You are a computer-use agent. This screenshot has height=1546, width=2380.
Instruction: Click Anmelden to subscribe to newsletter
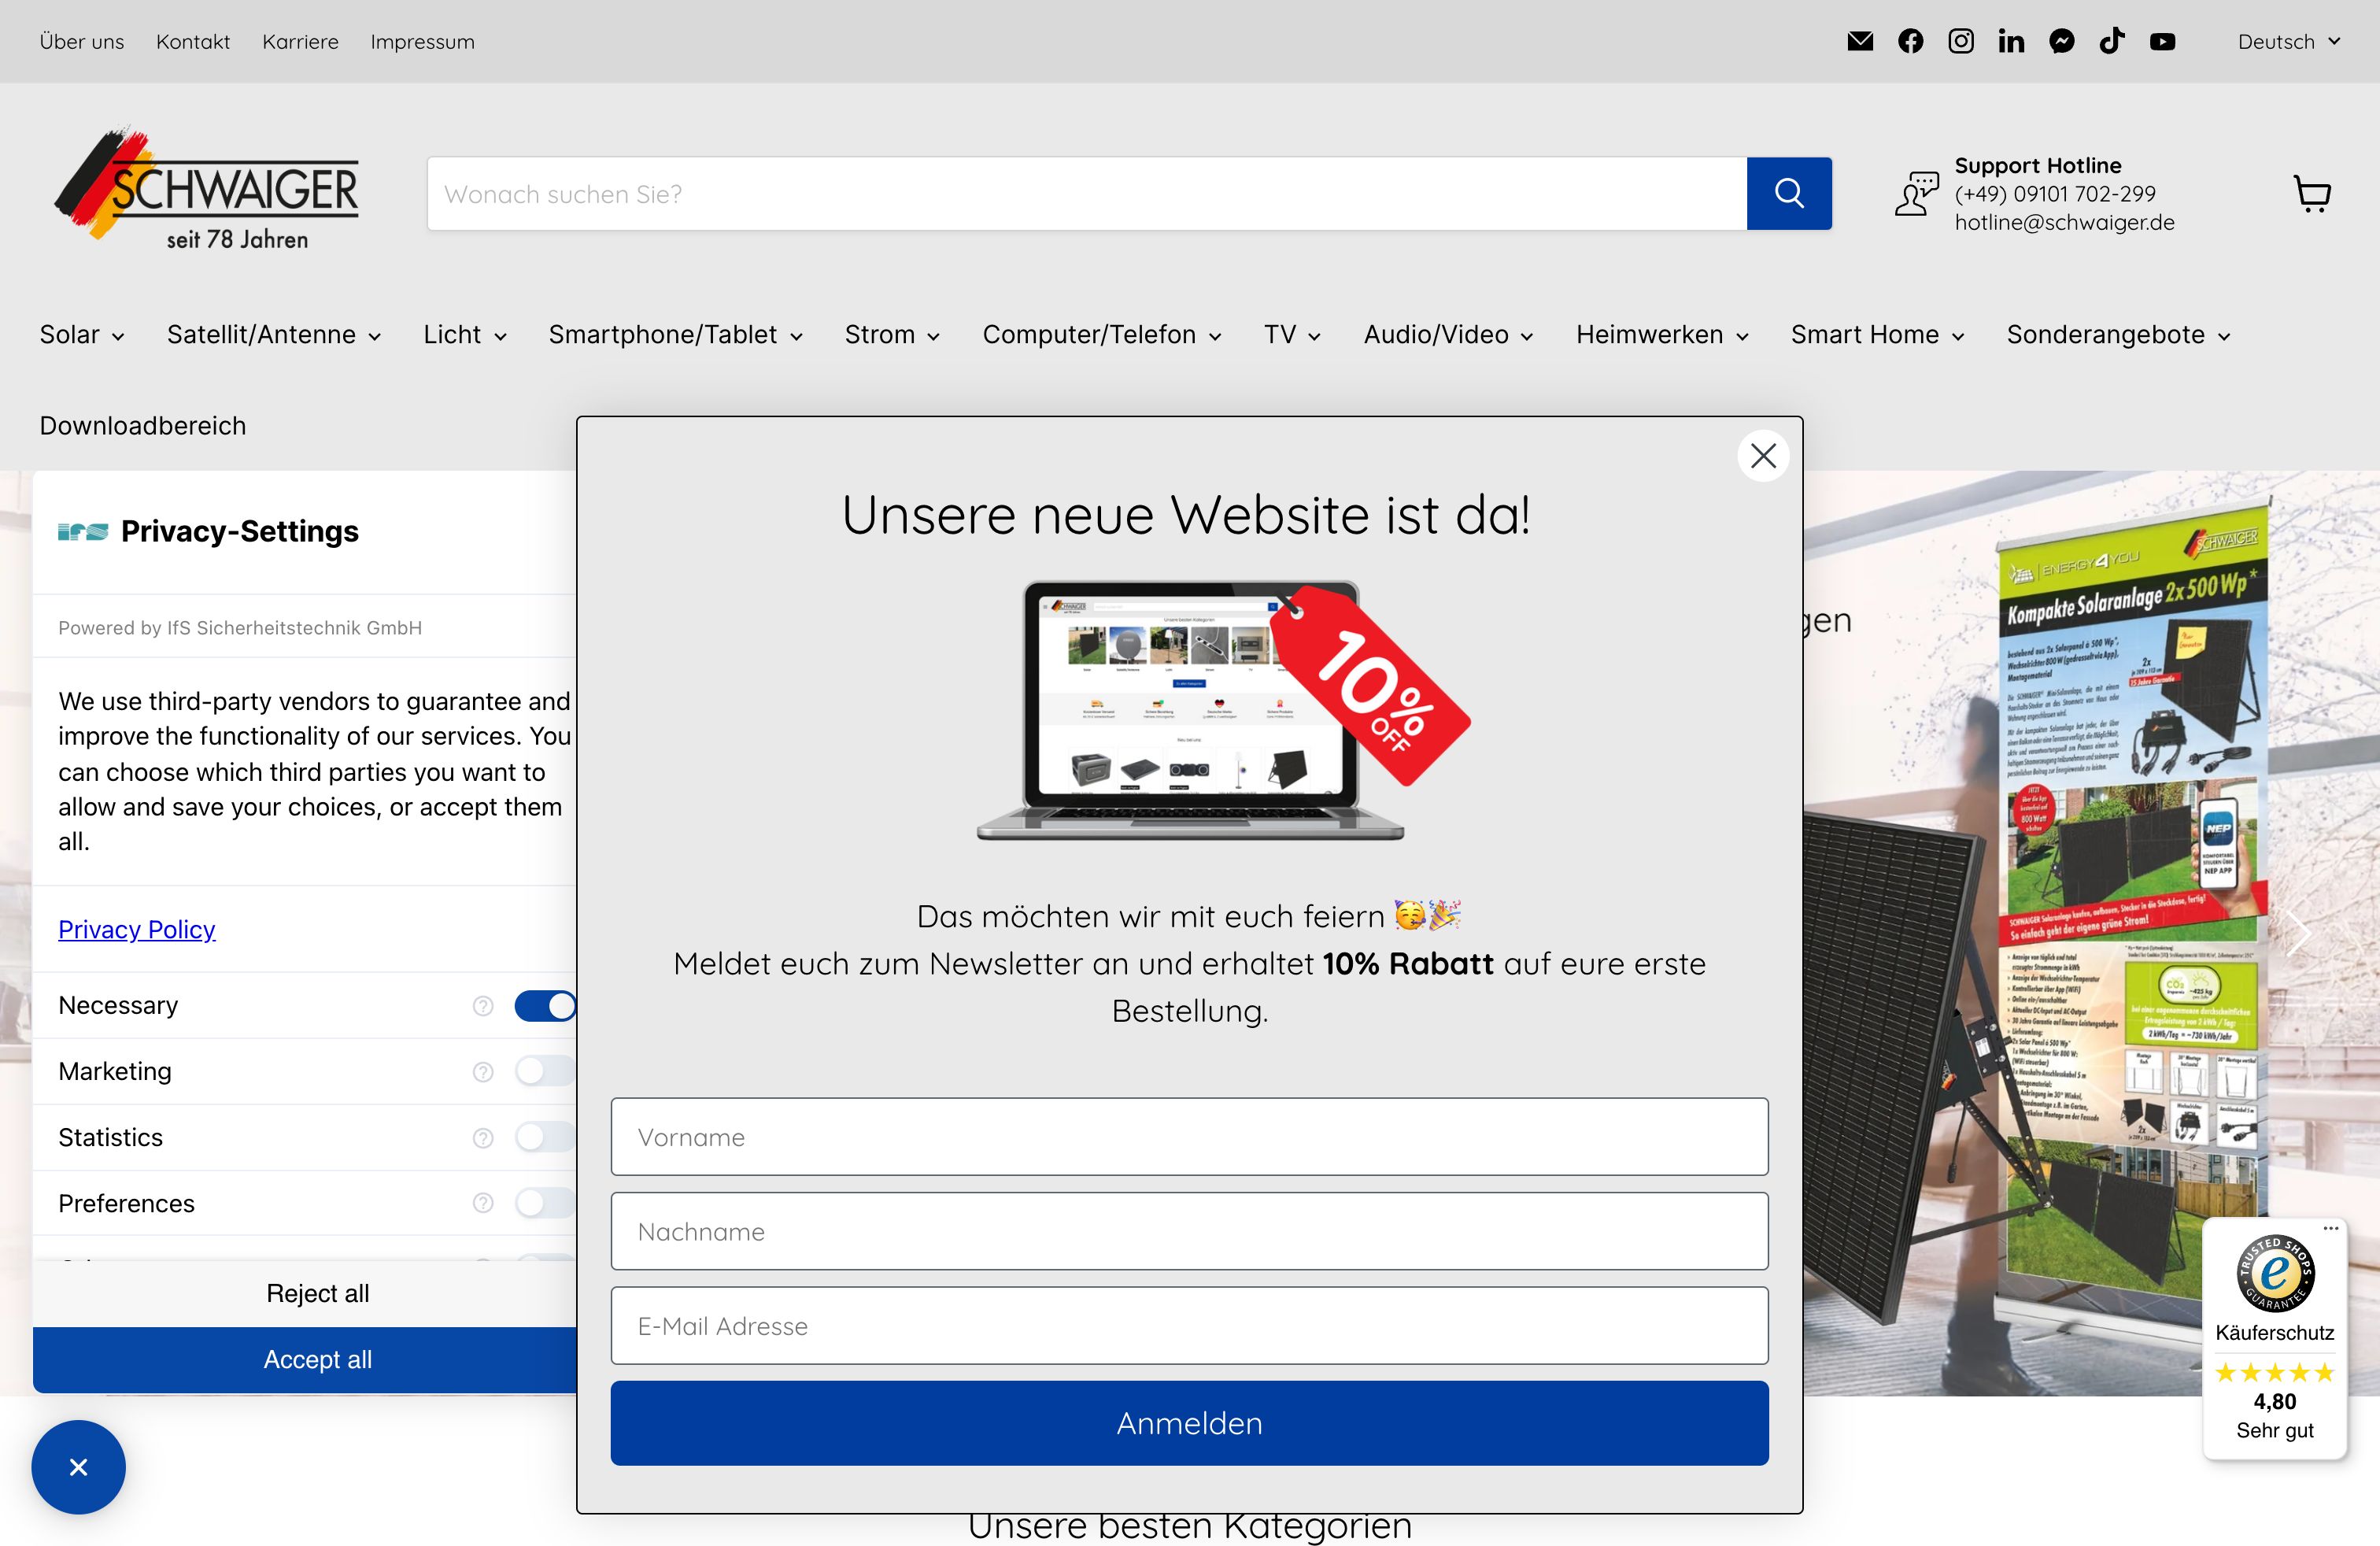[x=1189, y=1423]
